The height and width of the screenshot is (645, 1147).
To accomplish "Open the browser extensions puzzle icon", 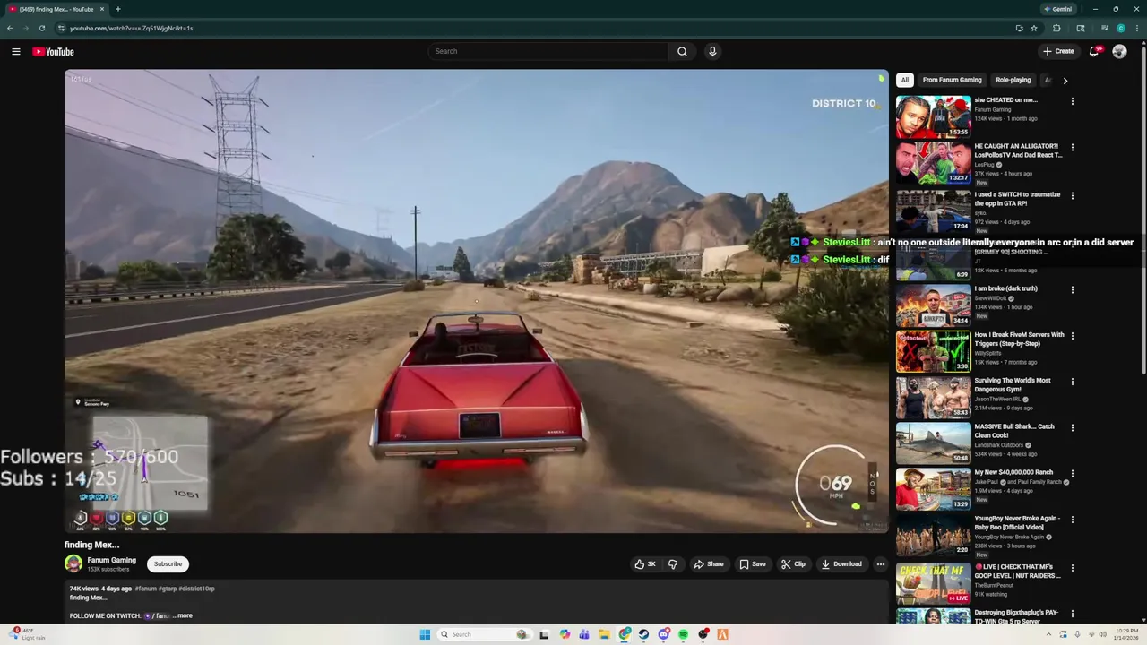I will (x=1056, y=28).
